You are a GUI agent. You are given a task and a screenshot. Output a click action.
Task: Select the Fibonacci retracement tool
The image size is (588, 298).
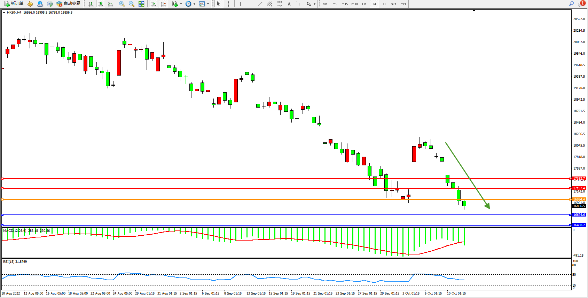pyautogui.click(x=279, y=4)
